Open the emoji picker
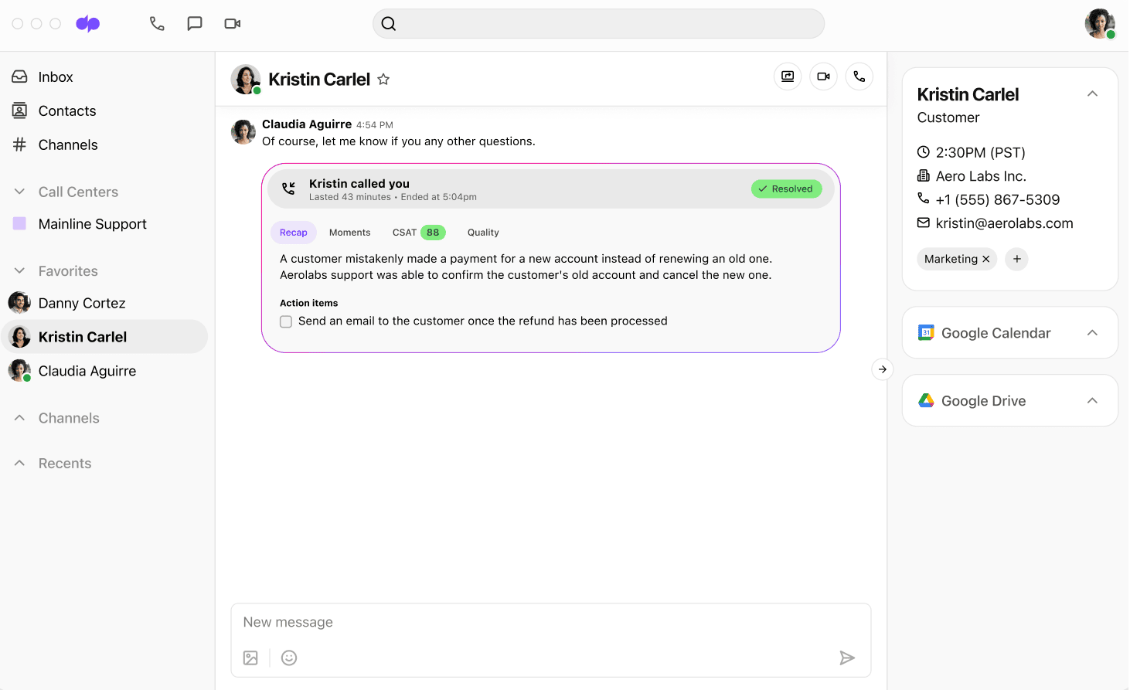The image size is (1130, 690). [289, 658]
